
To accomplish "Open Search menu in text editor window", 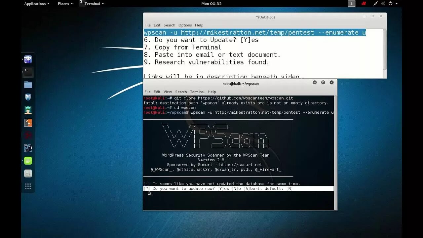I will [x=169, y=25].
